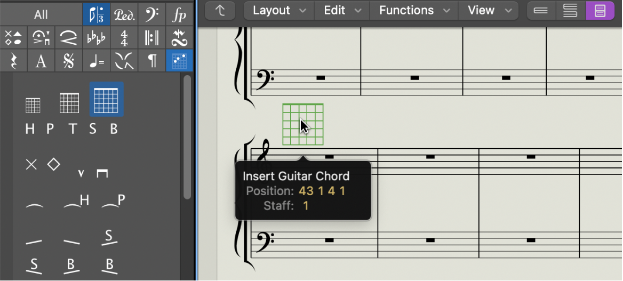Pick the 4/4 time signature group
623x281 pixels.
(124, 38)
